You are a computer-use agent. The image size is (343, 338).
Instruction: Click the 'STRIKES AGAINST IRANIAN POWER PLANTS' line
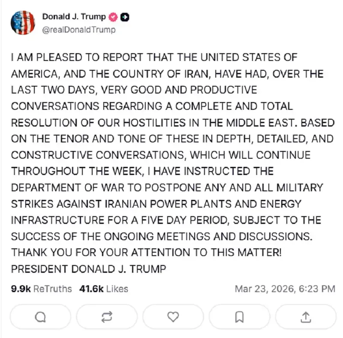[156, 204]
